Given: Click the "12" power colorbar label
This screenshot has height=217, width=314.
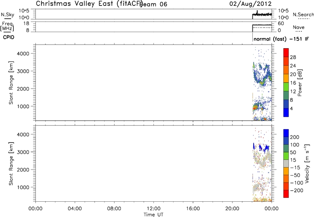Looking at the screenshot, I should point(293,92).
